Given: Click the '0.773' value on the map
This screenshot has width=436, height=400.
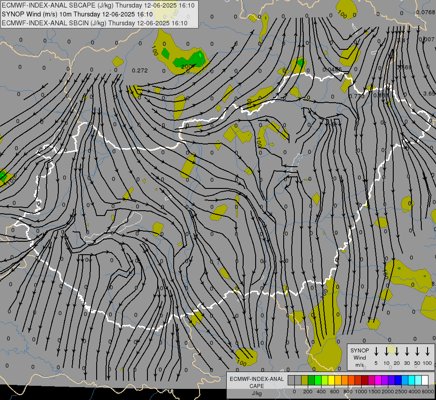Looking at the screenshot, I should click(357, 96).
